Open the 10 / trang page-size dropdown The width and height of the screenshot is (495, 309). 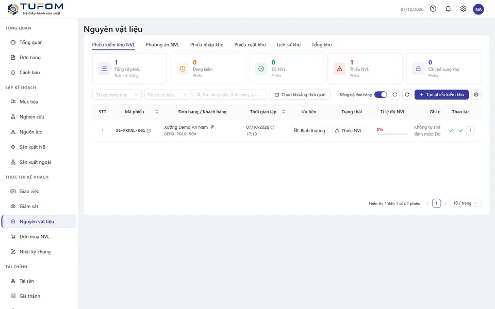[x=466, y=203]
